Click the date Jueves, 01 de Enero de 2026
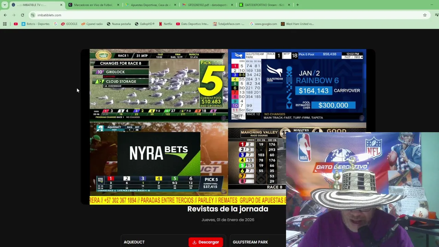Screen dimensions: 439x247 tap(228, 220)
